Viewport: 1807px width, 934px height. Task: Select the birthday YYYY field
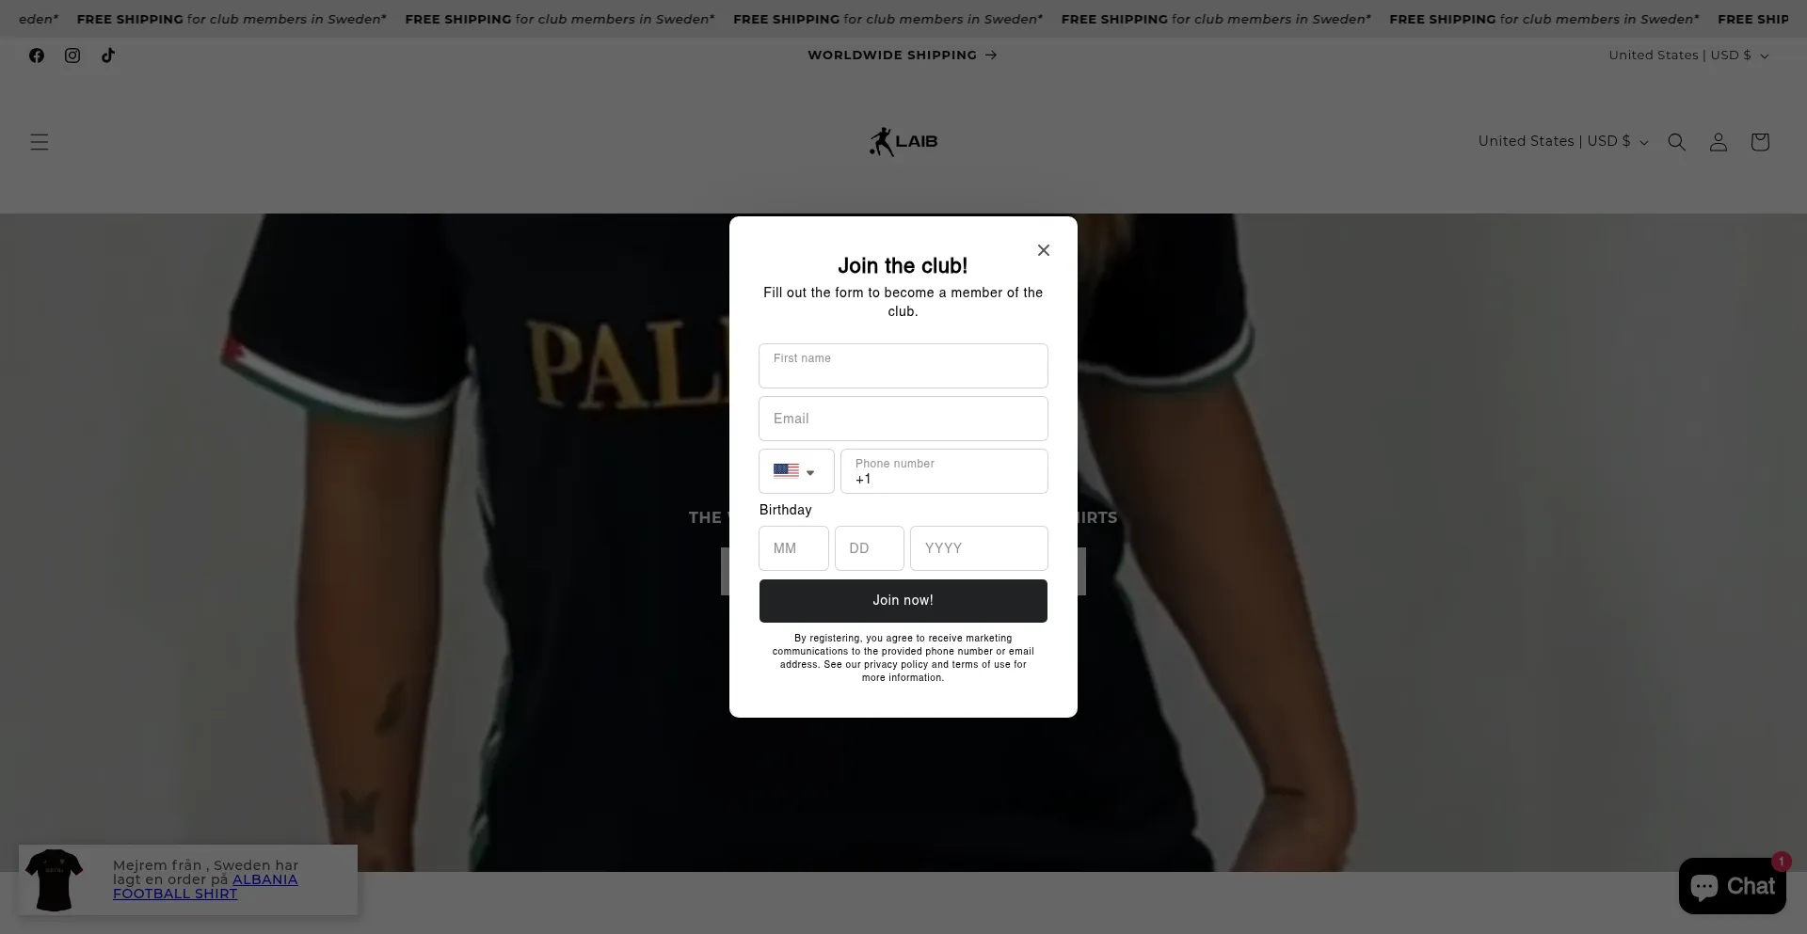979,548
